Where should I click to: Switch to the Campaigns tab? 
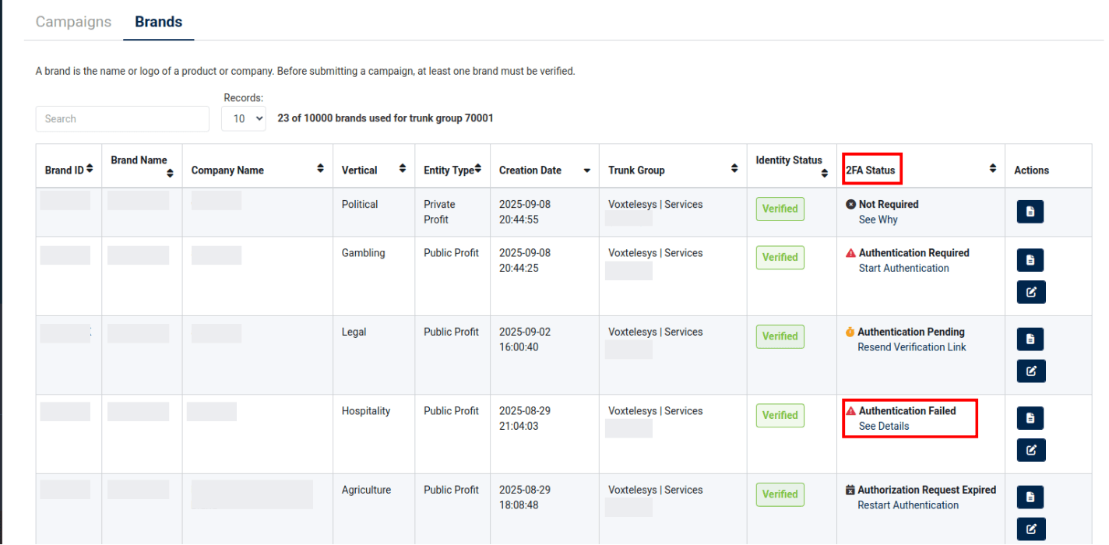coord(73,22)
